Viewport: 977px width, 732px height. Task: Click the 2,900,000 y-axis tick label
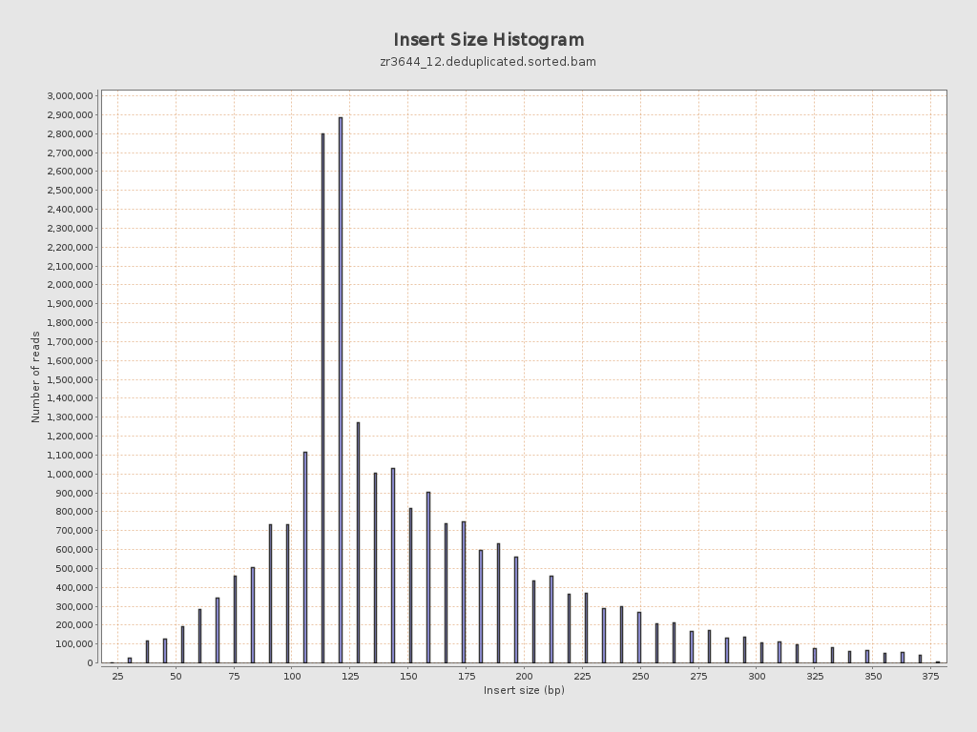click(70, 115)
